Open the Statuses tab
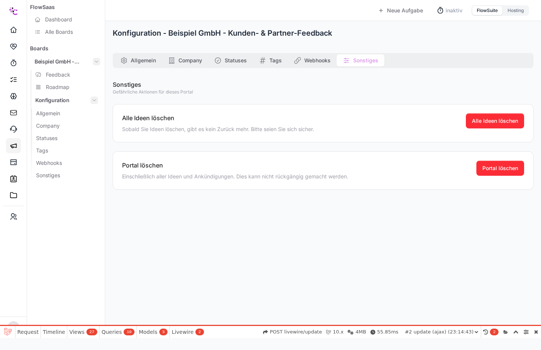 [231, 60]
